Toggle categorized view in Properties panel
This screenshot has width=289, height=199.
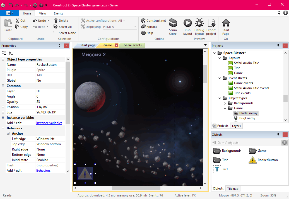coord(4,53)
